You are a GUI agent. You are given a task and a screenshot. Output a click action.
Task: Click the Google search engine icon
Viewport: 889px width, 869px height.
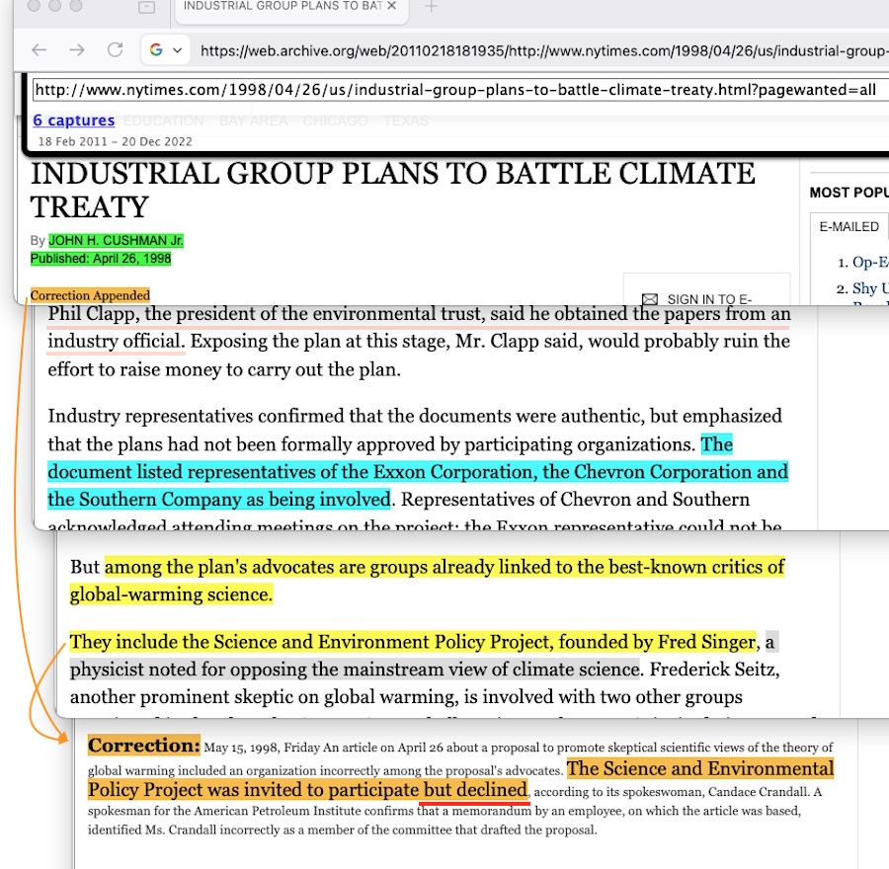tap(156, 50)
